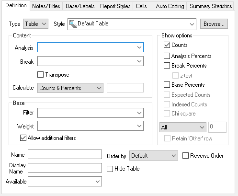Open the Base/Labels tab

[80, 6]
